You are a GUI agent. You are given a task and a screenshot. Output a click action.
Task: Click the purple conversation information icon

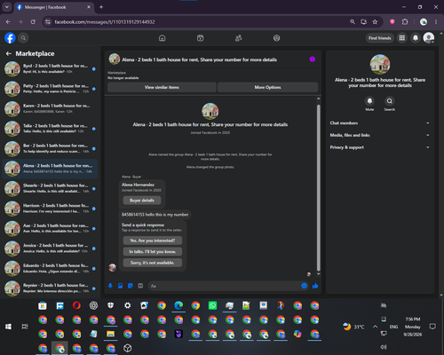313,59
